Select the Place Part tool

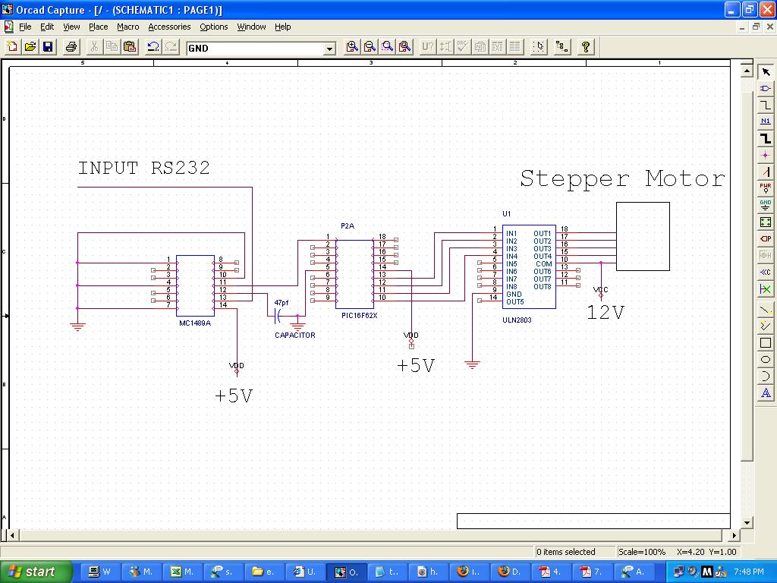(766, 89)
